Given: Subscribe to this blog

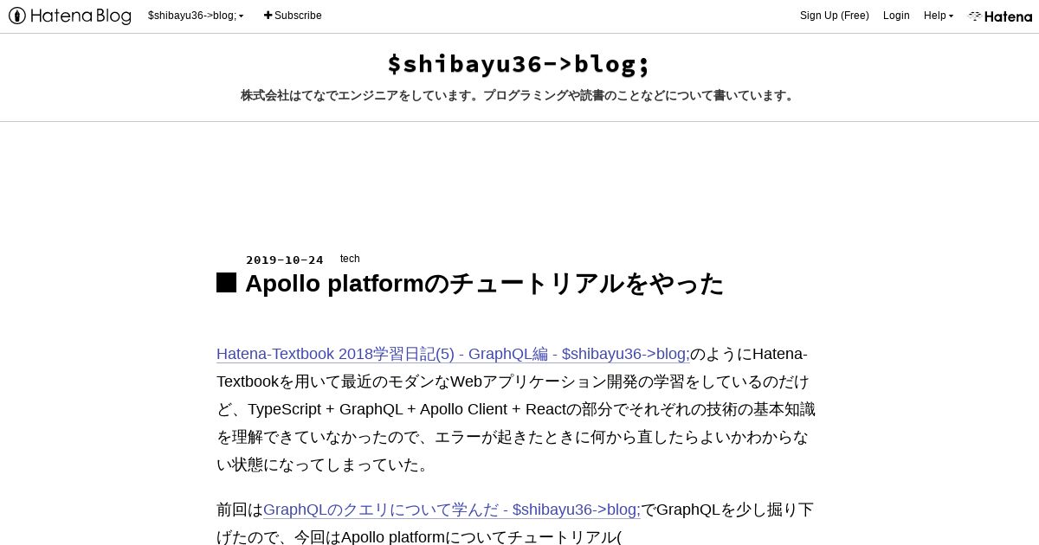Looking at the screenshot, I should point(293,16).
